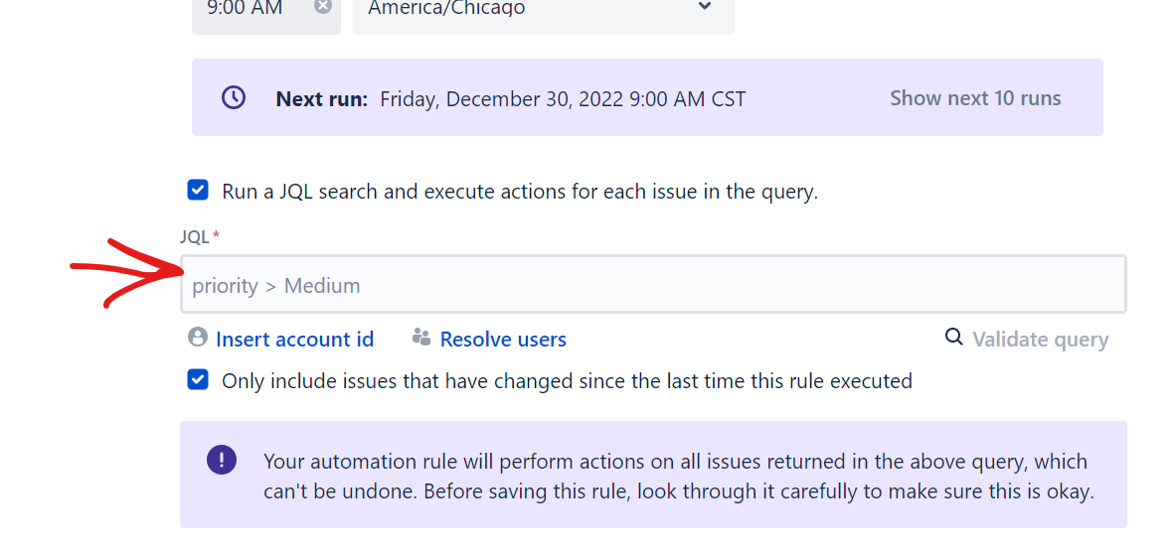Screen dimensions: 1173x555
Task: Click the timezone dropdown chevron arrow
Action: [x=704, y=6]
